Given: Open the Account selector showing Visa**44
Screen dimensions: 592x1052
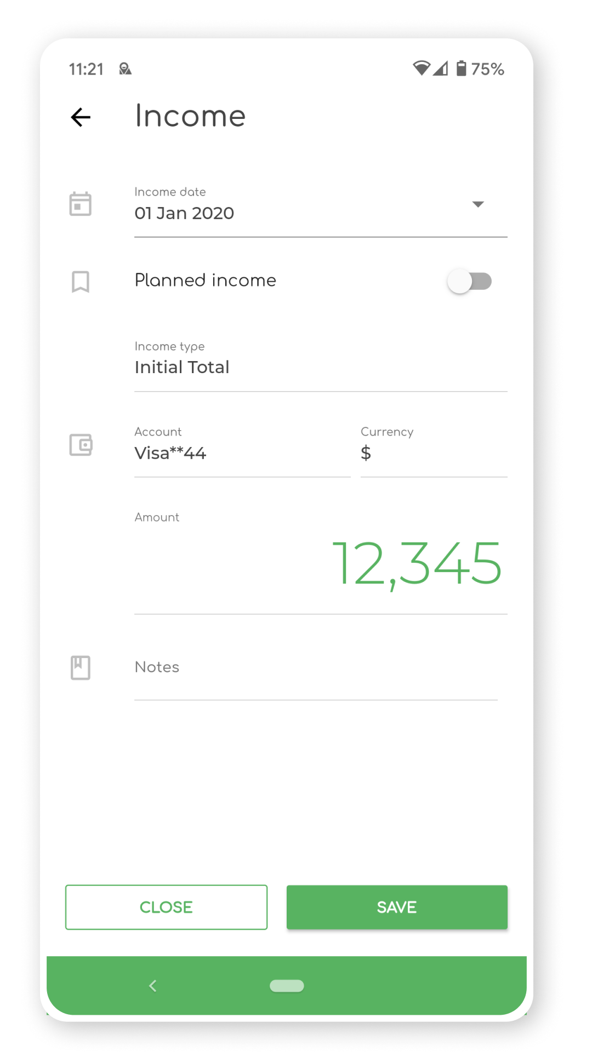Looking at the screenshot, I should 242,448.
